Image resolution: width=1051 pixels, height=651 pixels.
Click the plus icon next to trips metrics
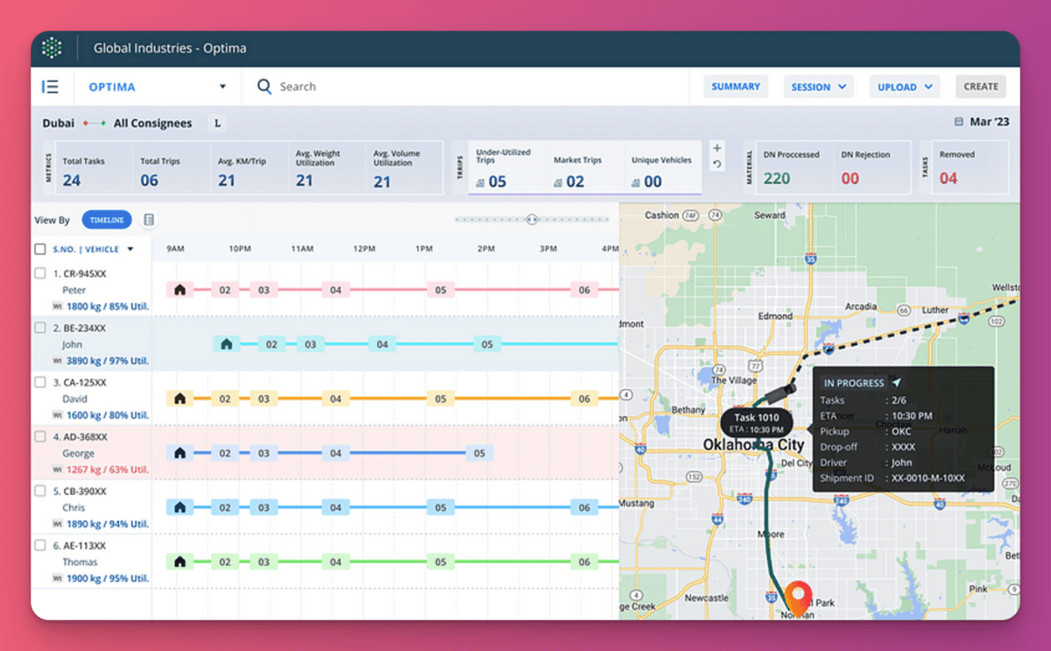pos(717,148)
